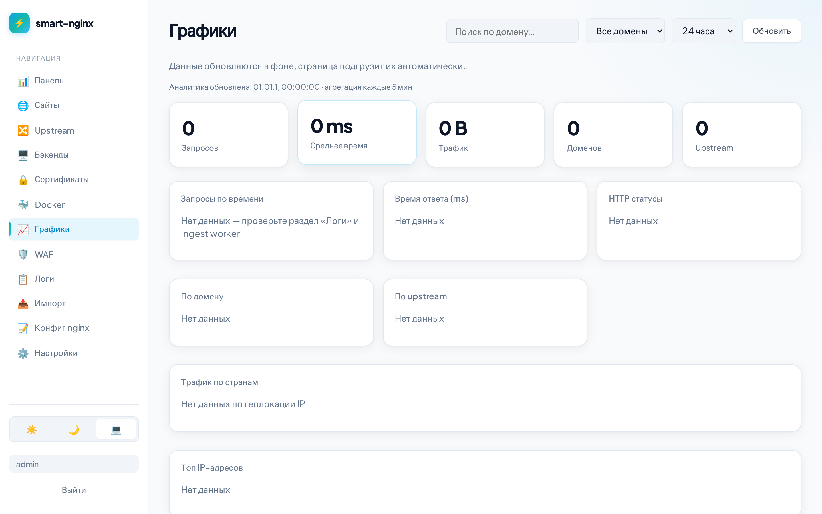Click Нет данных по геолокации IP text

(x=243, y=404)
